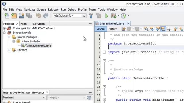Click the Debug Project icon
The height and width of the screenshot is (103, 184).
114,16
